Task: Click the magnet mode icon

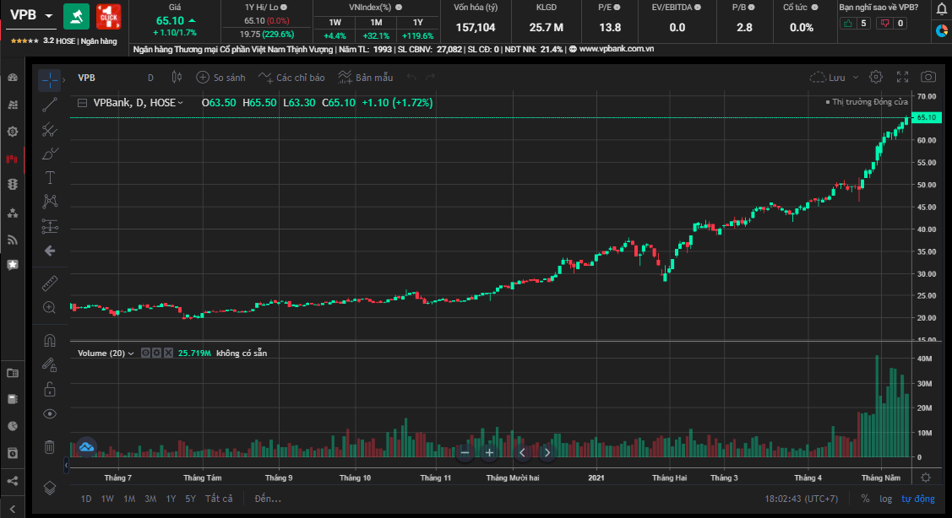Action: tap(50, 340)
